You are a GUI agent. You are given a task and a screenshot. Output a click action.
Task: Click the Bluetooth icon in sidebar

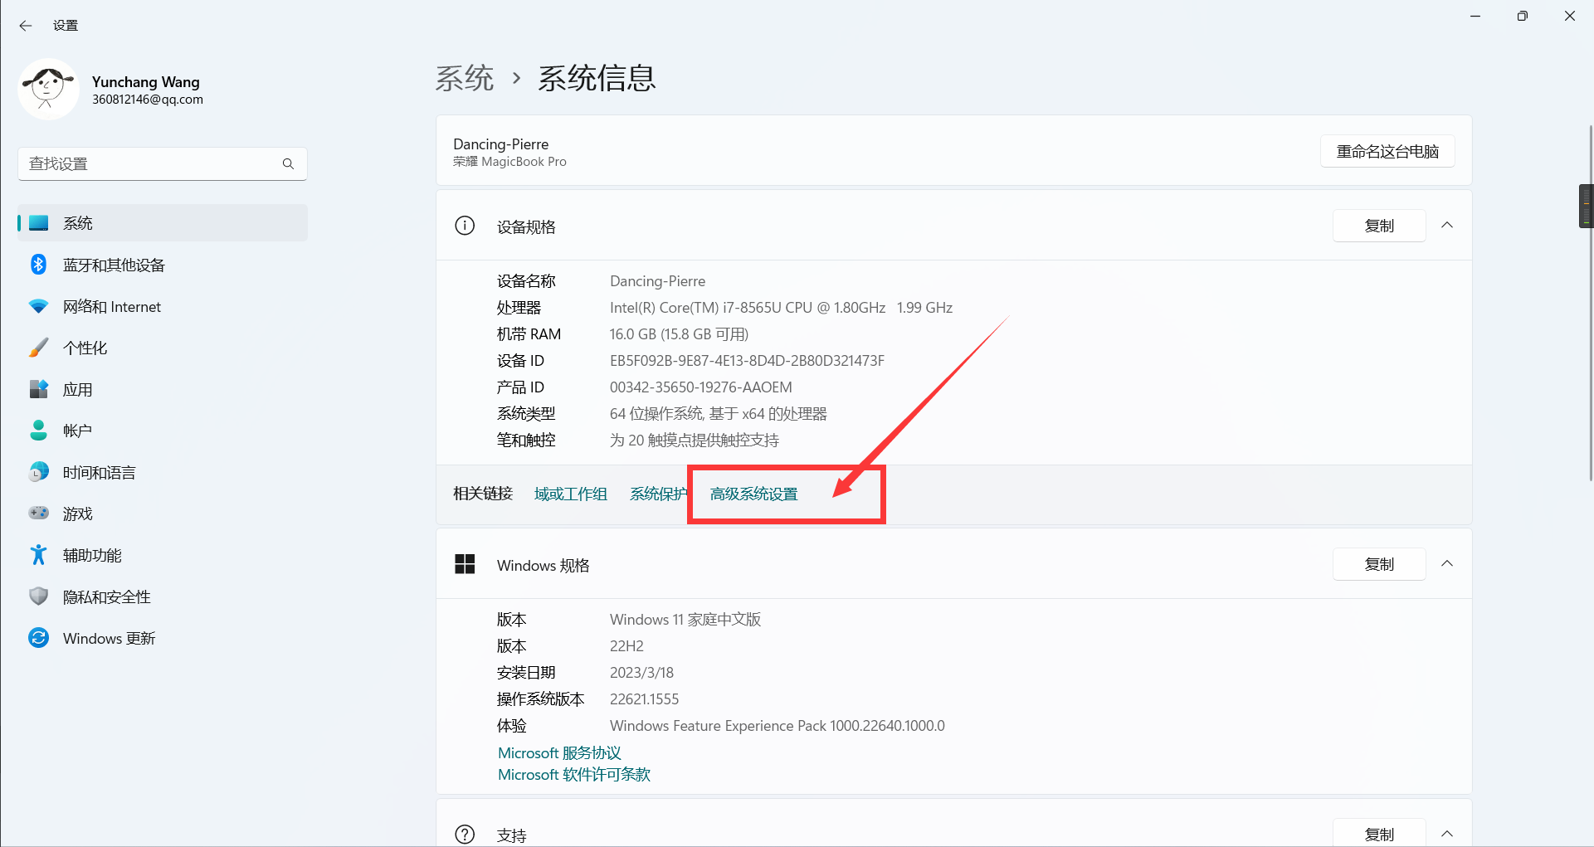38,265
